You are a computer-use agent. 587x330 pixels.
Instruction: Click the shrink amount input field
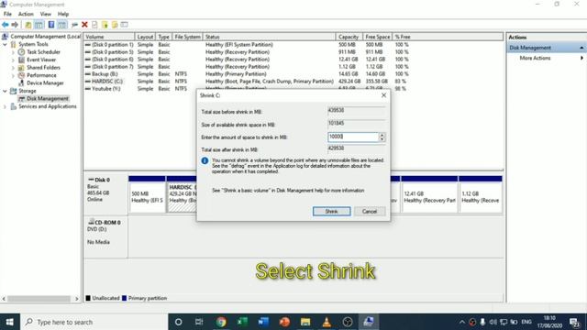tap(353, 137)
